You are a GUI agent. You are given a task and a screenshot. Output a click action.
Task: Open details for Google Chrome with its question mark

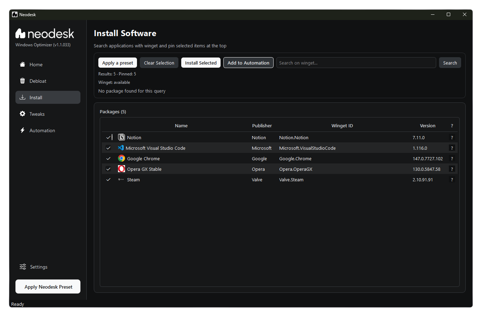(452, 158)
